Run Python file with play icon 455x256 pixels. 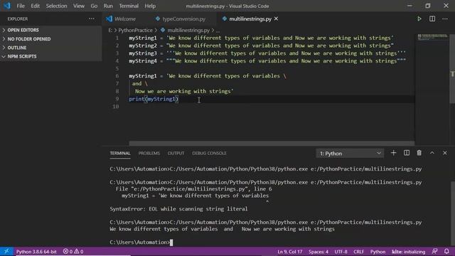(x=419, y=18)
